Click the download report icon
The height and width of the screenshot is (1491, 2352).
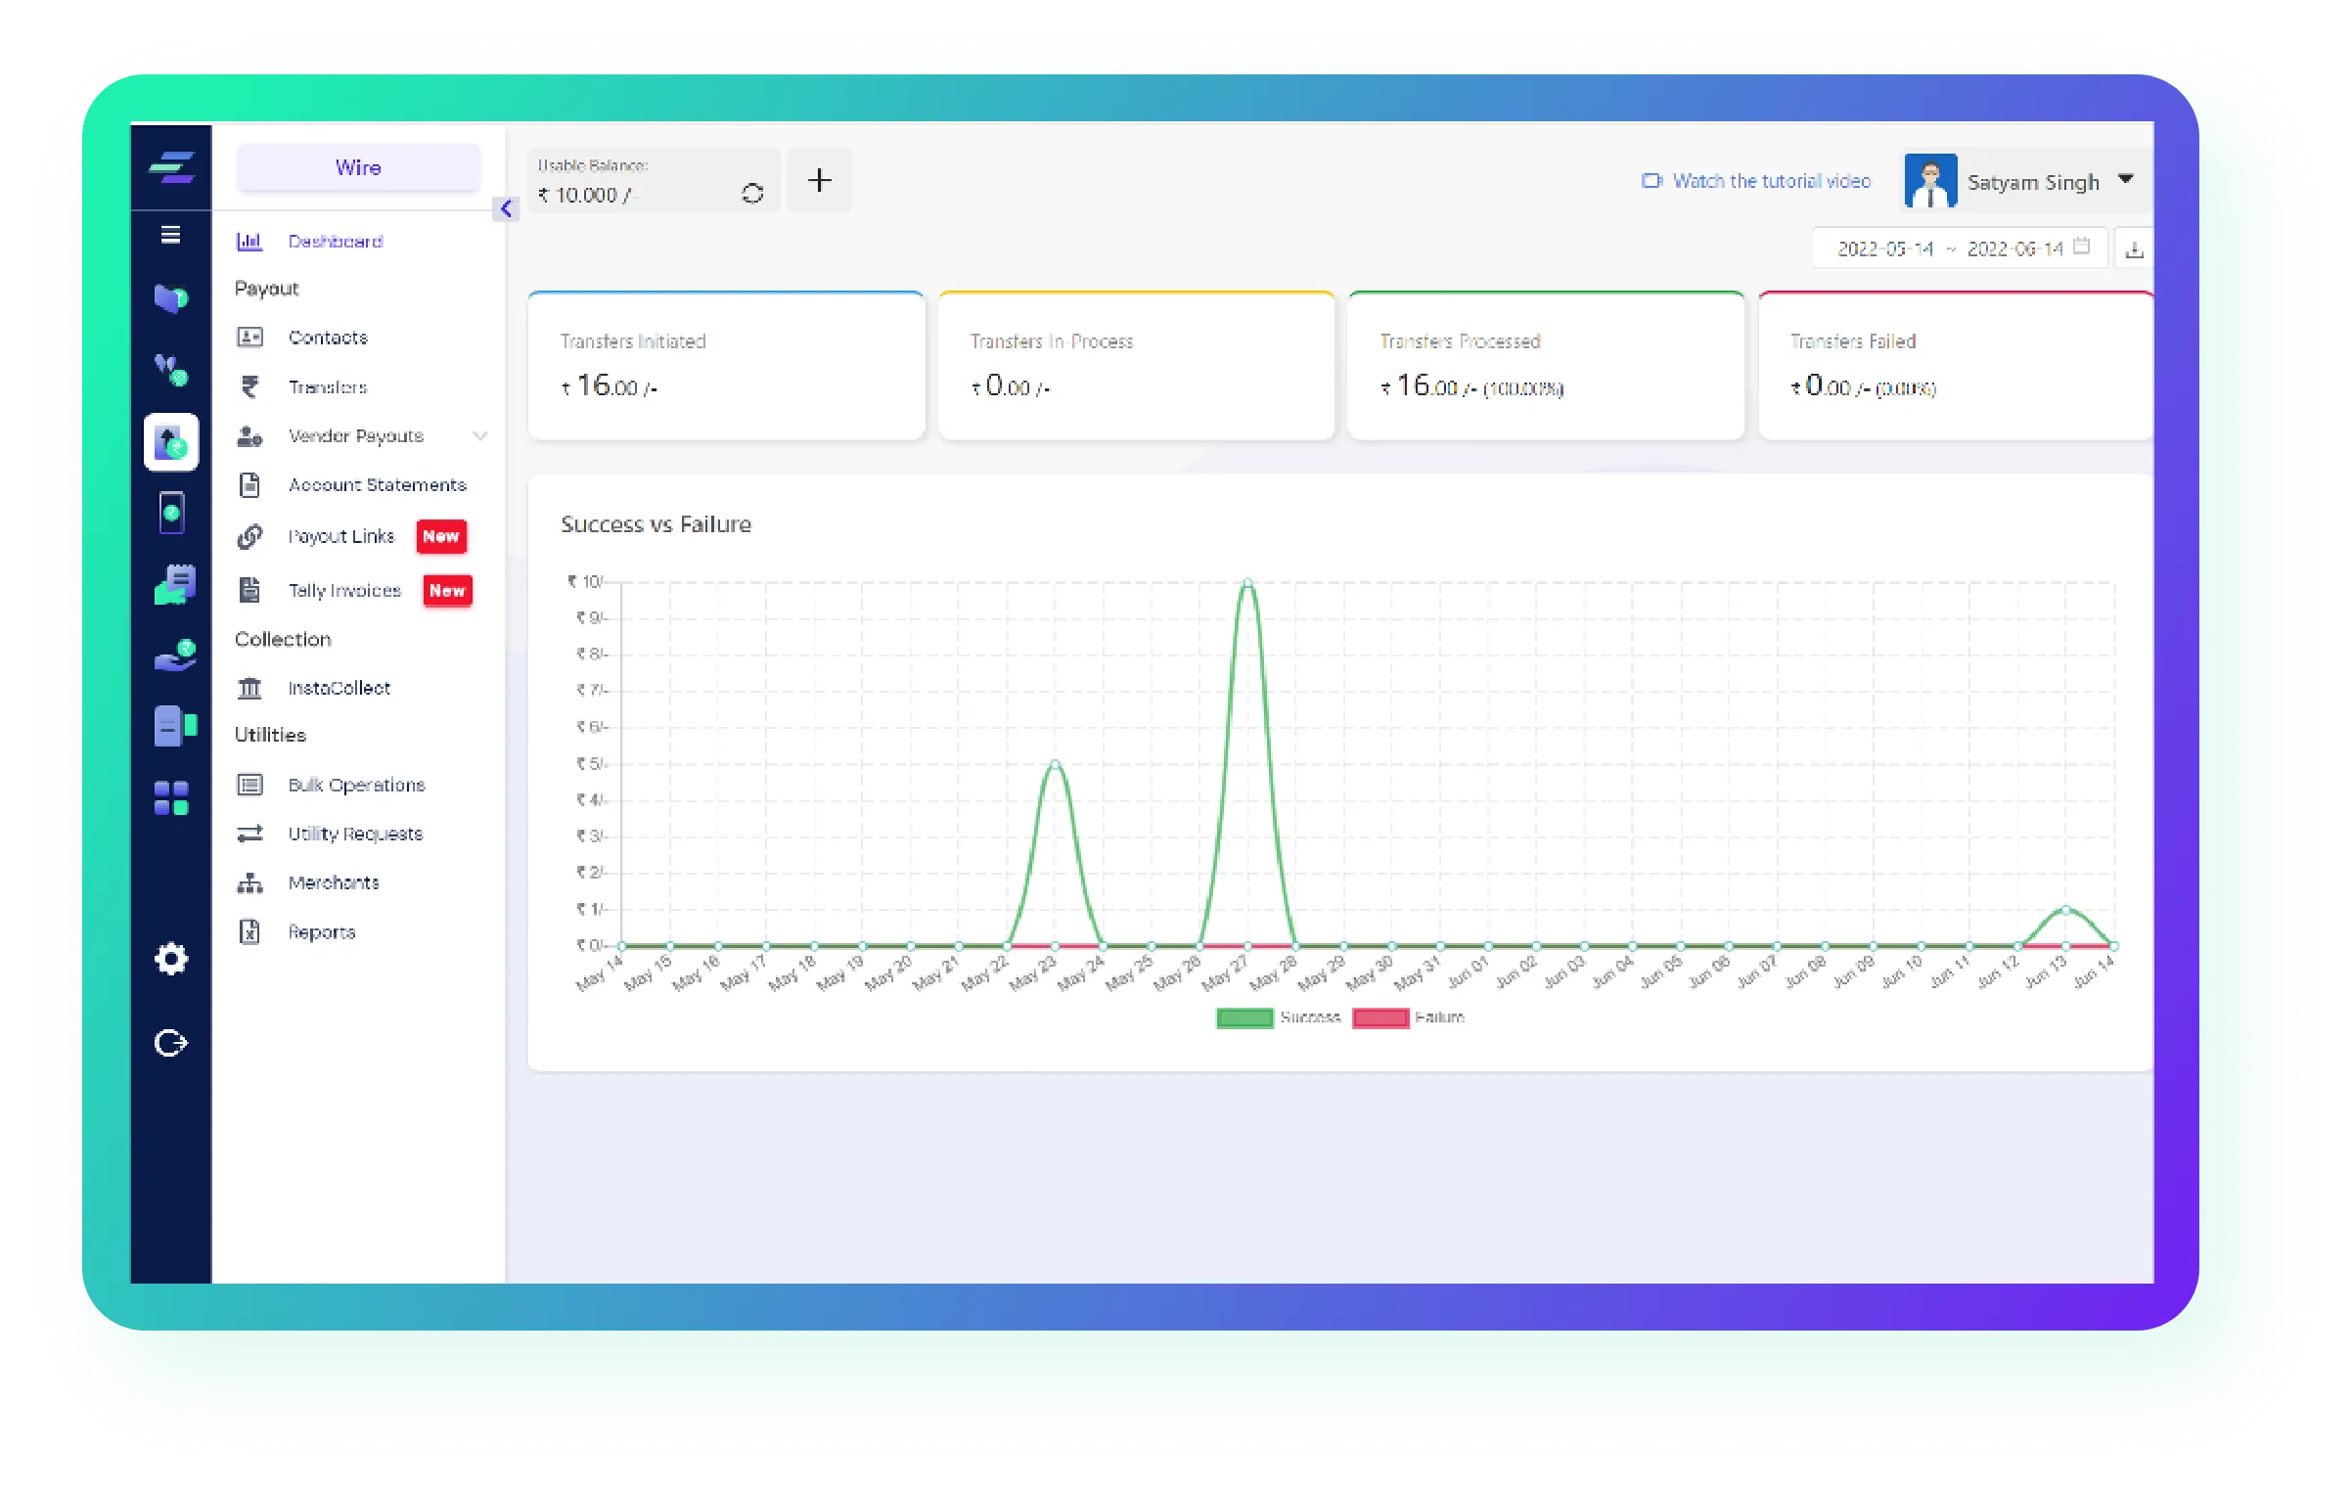point(2134,249)
